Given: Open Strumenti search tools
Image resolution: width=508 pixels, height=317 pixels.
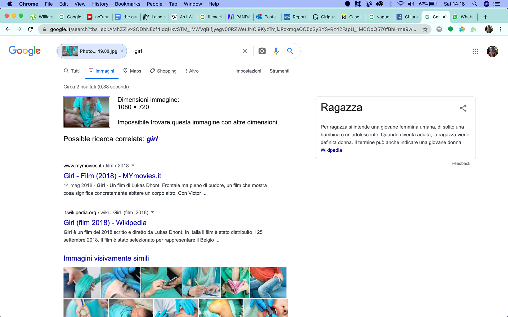Looking at the screenshot, I should click(x=279, y=71).
